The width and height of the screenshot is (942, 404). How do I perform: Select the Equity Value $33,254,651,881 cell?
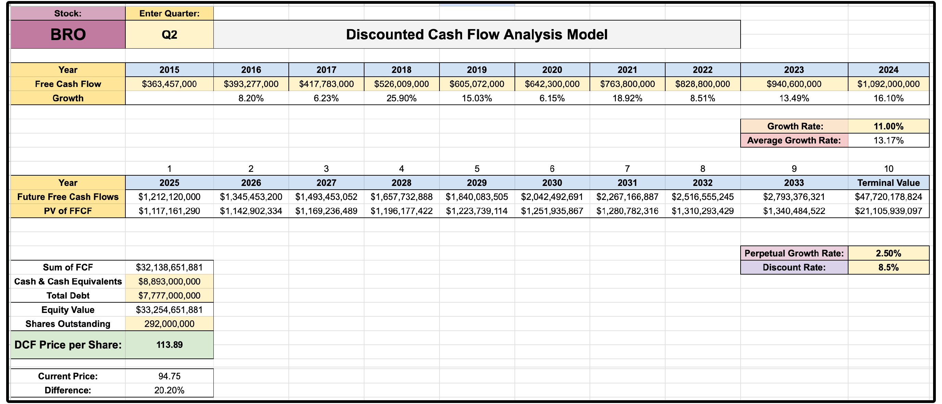point(169,310)
